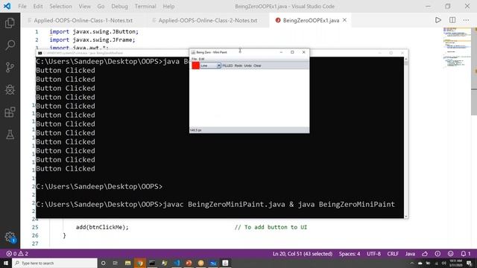Click Redo in Mini Paint toolbar

[238, 66]
